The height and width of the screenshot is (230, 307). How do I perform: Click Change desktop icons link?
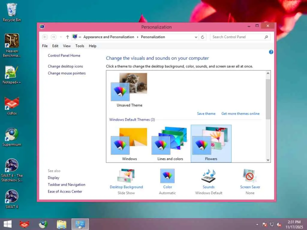(x=65, y=66)
